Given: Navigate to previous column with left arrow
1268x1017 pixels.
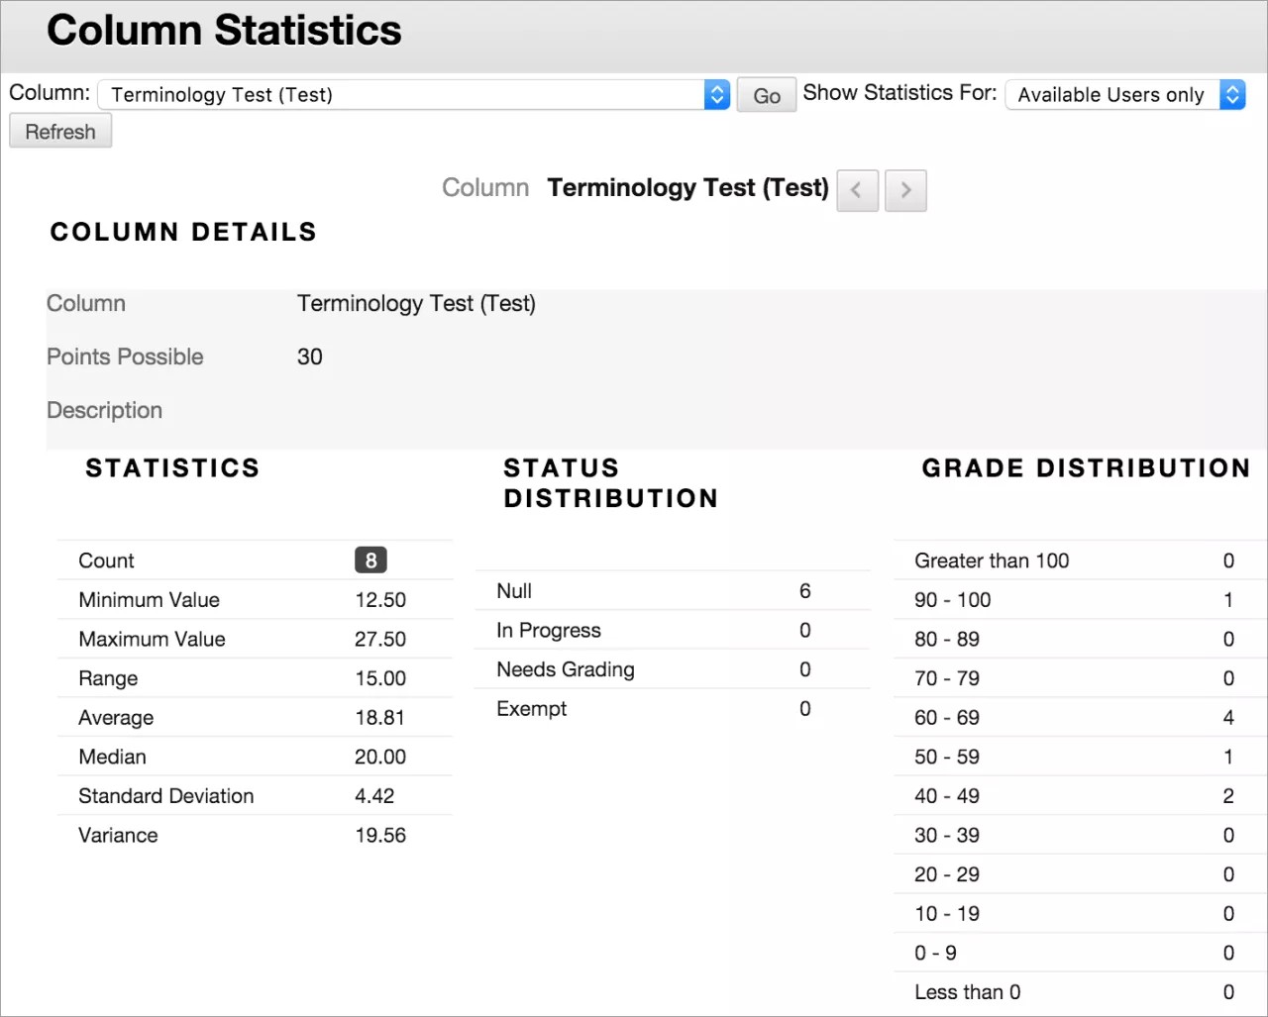Looking at the screenshot, I should [857, 190].
